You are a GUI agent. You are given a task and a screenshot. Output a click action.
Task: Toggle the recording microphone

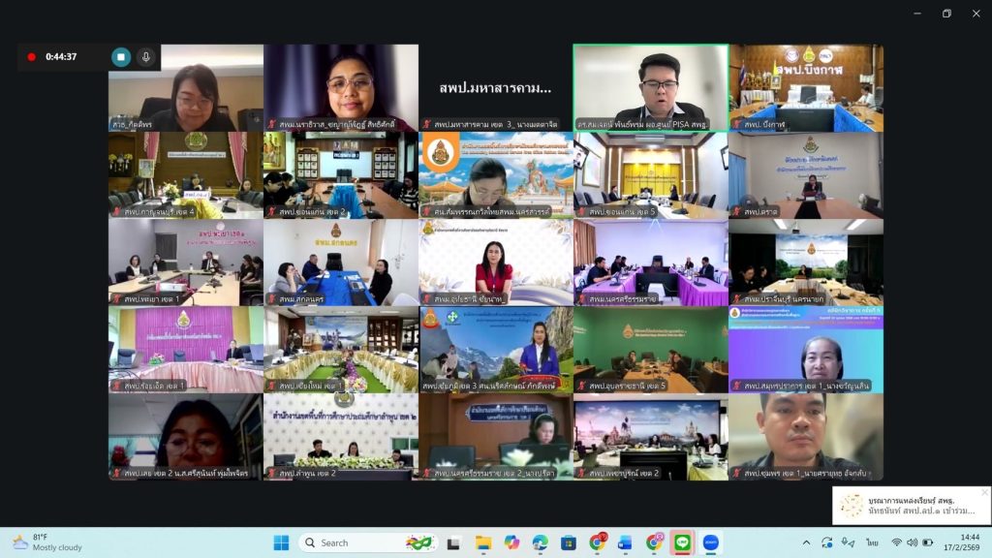pyautogui.click(x=146, y=57)
